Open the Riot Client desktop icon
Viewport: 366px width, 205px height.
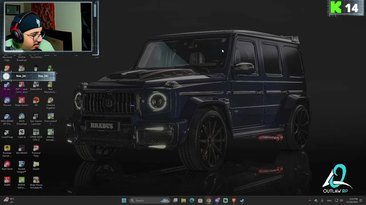(7, 166)
